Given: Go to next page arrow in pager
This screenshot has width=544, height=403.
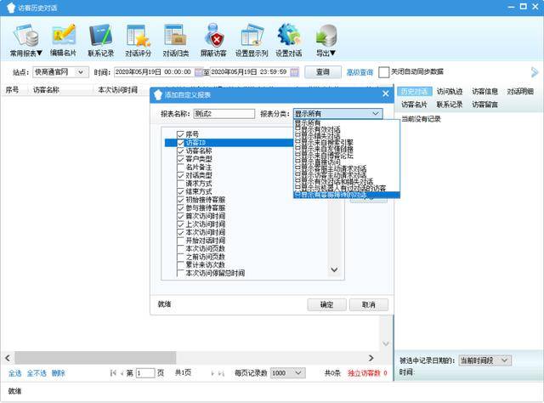Looking at the screenshot, I should [212, 373].
